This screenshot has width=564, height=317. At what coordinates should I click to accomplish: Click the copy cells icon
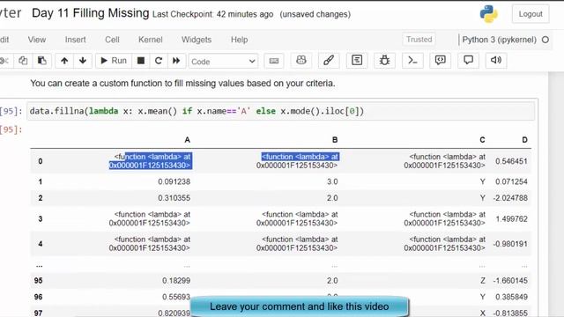coord(23,61)
